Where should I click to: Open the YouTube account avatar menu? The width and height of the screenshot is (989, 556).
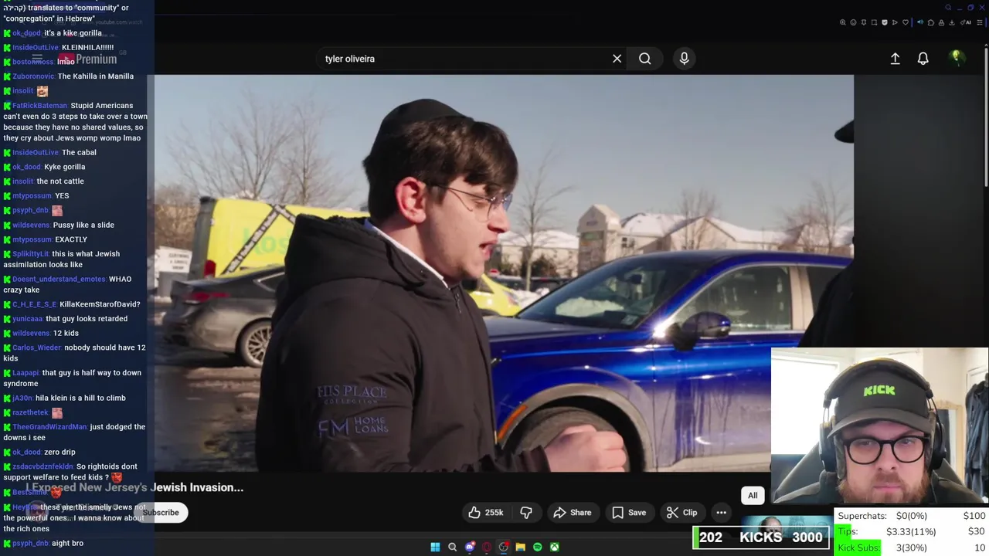point(957,58)
